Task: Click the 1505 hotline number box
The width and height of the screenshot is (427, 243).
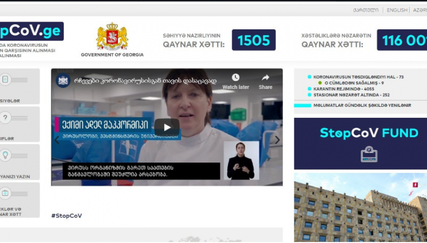Action: pyautogui.click(x=254, y=40)
